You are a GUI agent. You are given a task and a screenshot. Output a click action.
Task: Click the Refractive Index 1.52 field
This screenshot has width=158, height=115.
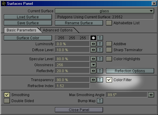pos(72,86)
